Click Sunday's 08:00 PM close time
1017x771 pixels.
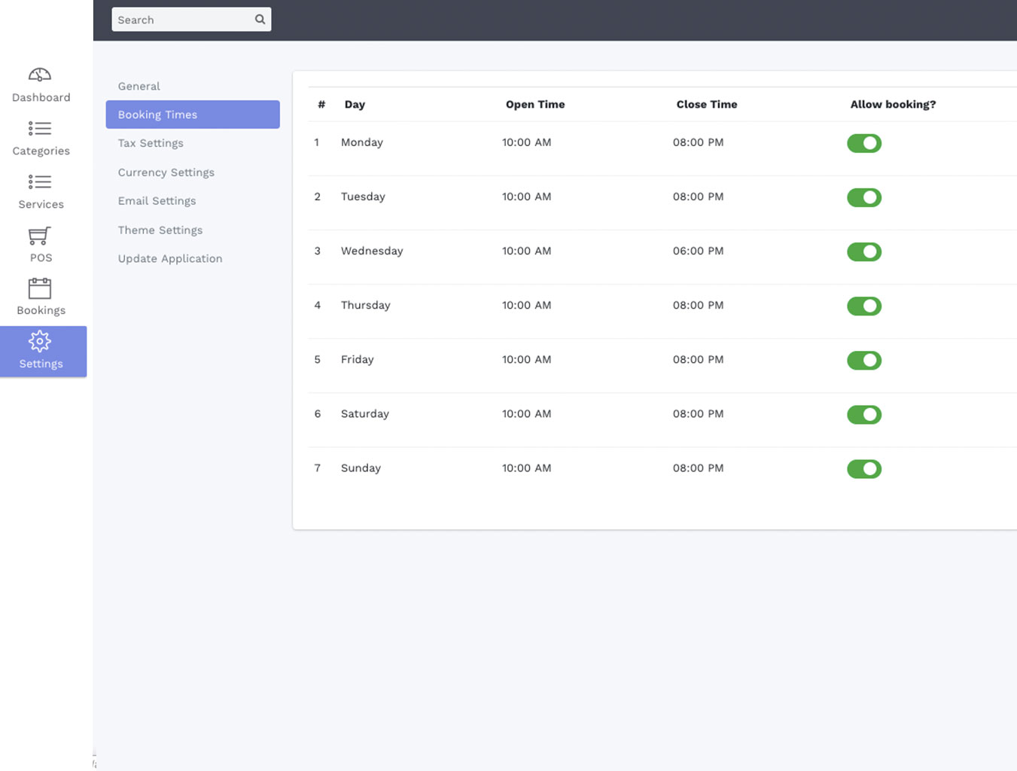point(699,468)
